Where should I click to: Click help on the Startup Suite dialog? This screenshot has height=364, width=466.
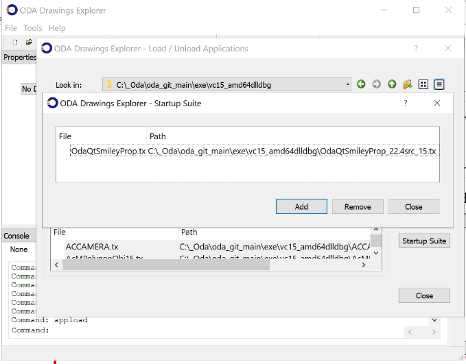406,103
